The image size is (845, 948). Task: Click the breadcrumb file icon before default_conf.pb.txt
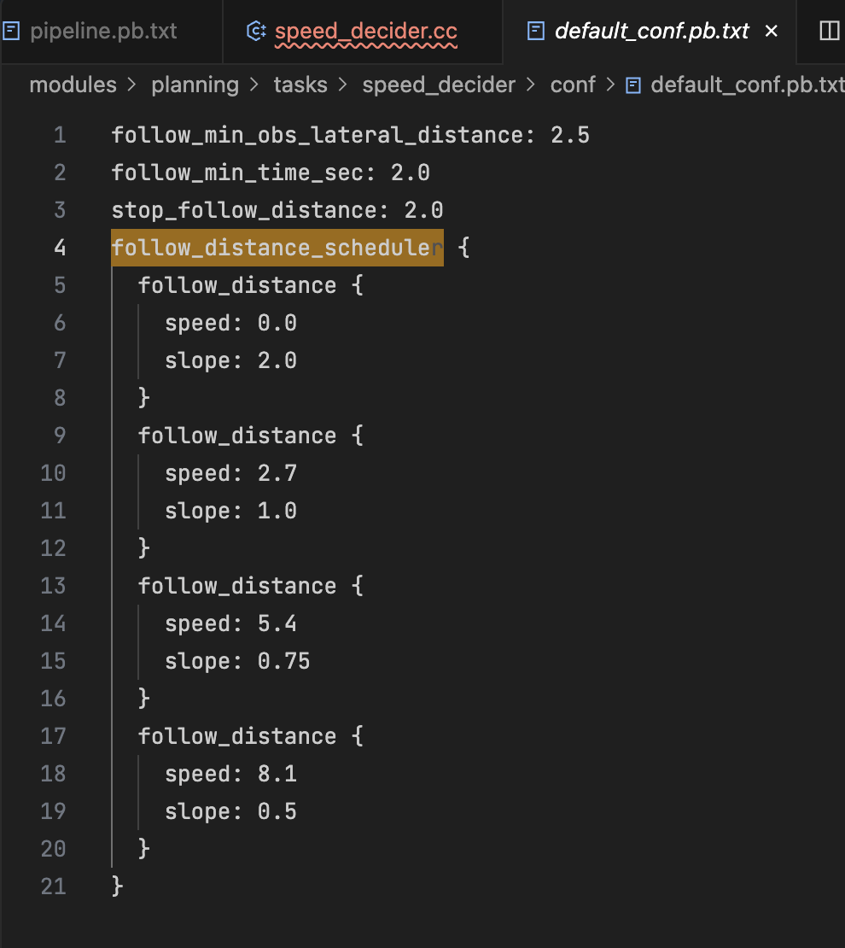click(x=633, y=85)
